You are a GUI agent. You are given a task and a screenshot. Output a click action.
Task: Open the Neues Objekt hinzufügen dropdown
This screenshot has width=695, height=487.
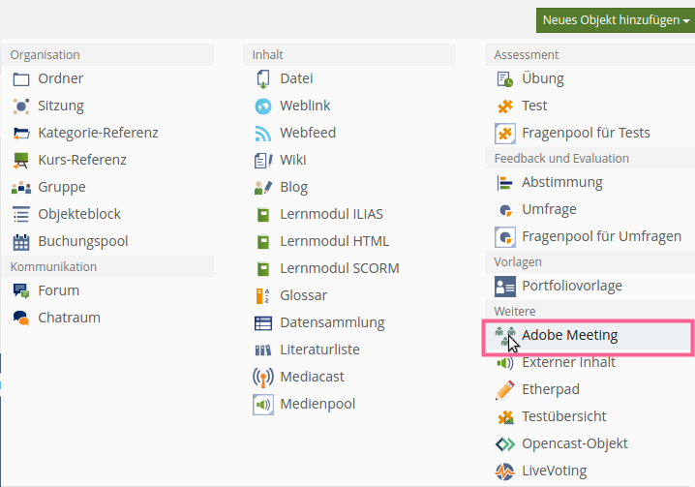pos(616,20)
